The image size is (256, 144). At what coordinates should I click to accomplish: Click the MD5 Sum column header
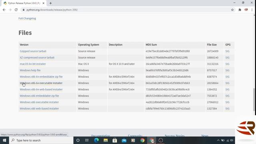pyautogui.click(x=151, y=44)
